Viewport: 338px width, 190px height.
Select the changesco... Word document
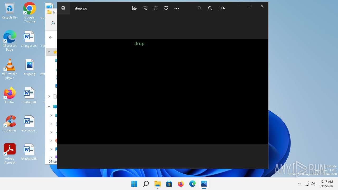pos(29,39)
